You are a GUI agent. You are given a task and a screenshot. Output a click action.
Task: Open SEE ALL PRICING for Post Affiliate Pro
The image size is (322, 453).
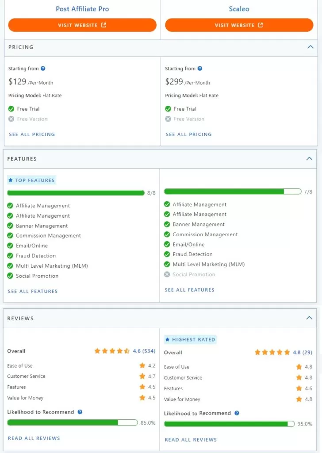click(x=31, y=134)
